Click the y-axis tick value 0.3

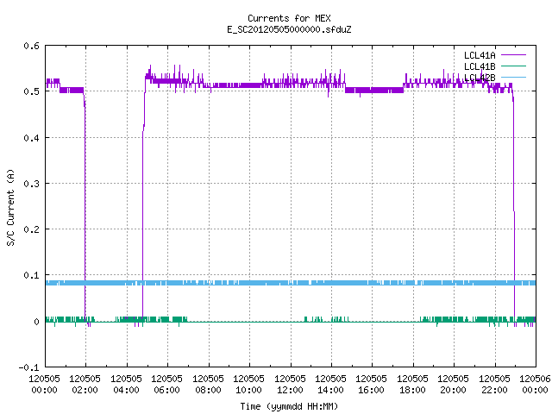point(31,184)
